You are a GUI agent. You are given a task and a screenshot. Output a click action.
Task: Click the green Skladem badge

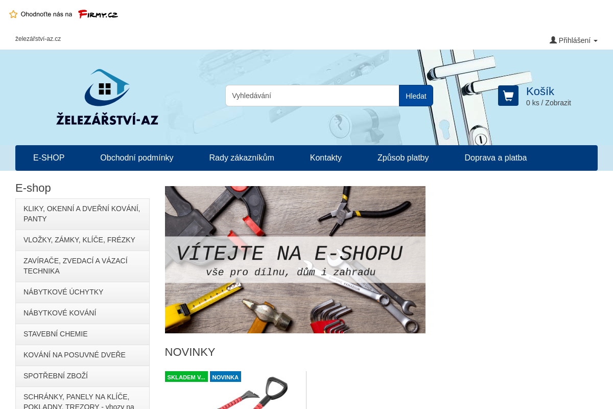click(x=186, y=377)
